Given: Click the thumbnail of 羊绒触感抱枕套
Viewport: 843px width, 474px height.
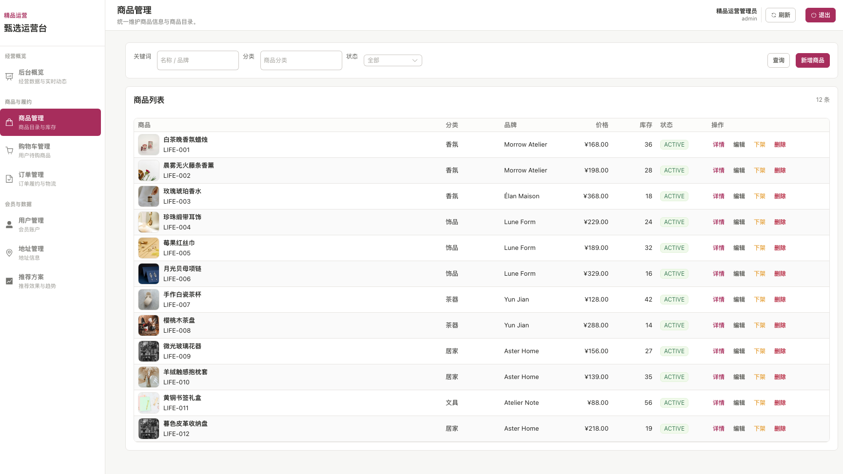Looking at the screenshot, I should click(x=149, y=377).
